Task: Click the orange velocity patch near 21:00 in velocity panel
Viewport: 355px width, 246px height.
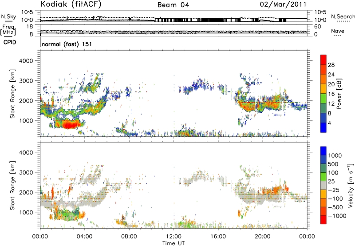Action: pyautogui.click(x=275, y=190)
